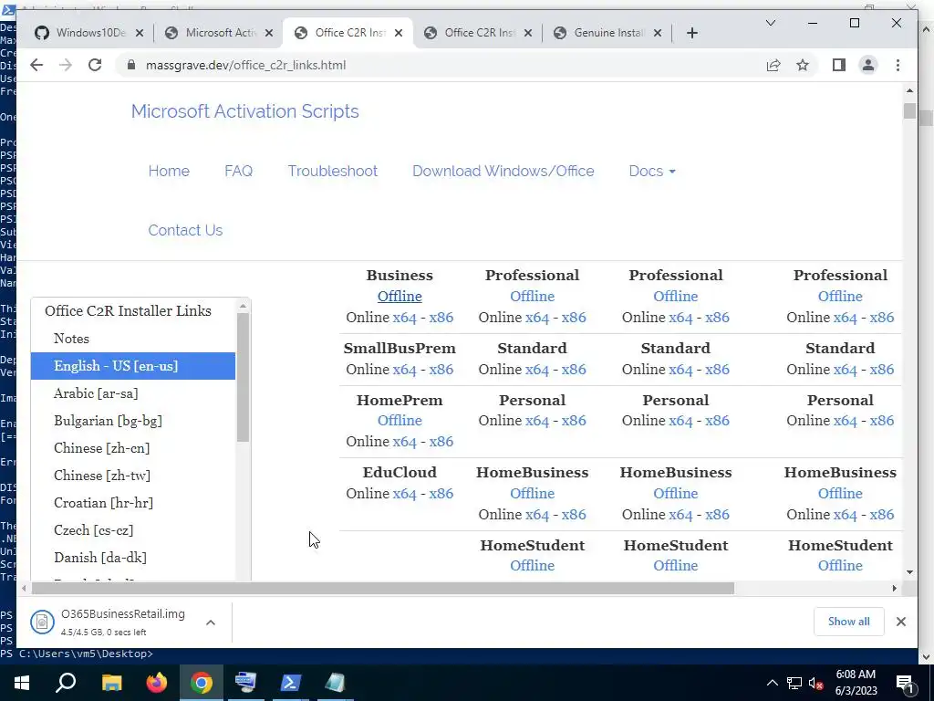The width and height of the screenshot is (934, 701).
Task: Open Download Windows/Office nav link
Action: [503, 171]
